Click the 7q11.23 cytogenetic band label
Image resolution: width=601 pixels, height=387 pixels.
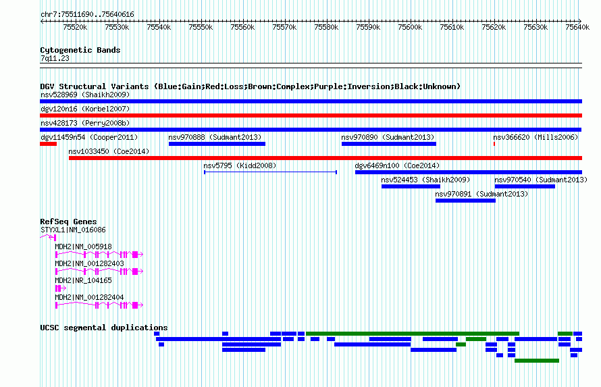pos(55,58)
